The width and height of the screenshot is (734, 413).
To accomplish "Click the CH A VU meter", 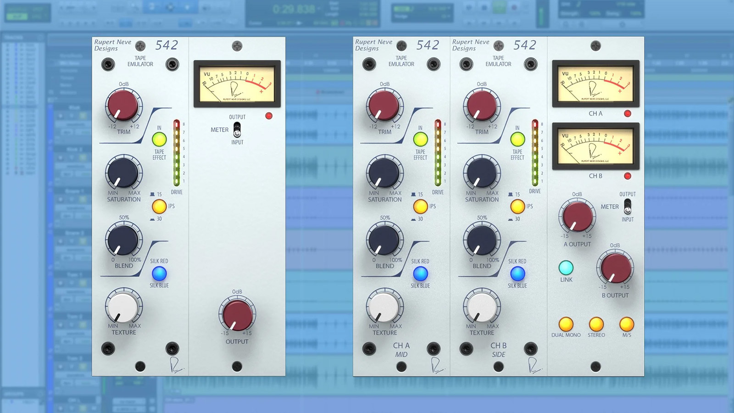I will coord(595,84).
